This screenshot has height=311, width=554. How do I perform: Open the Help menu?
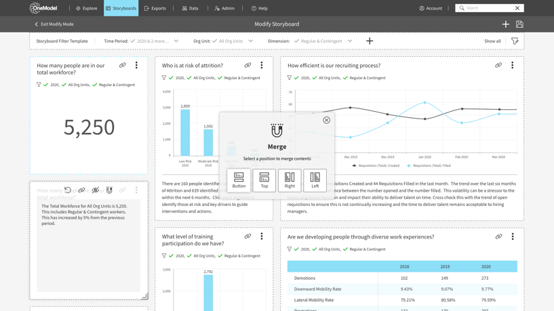coord(259,8)
